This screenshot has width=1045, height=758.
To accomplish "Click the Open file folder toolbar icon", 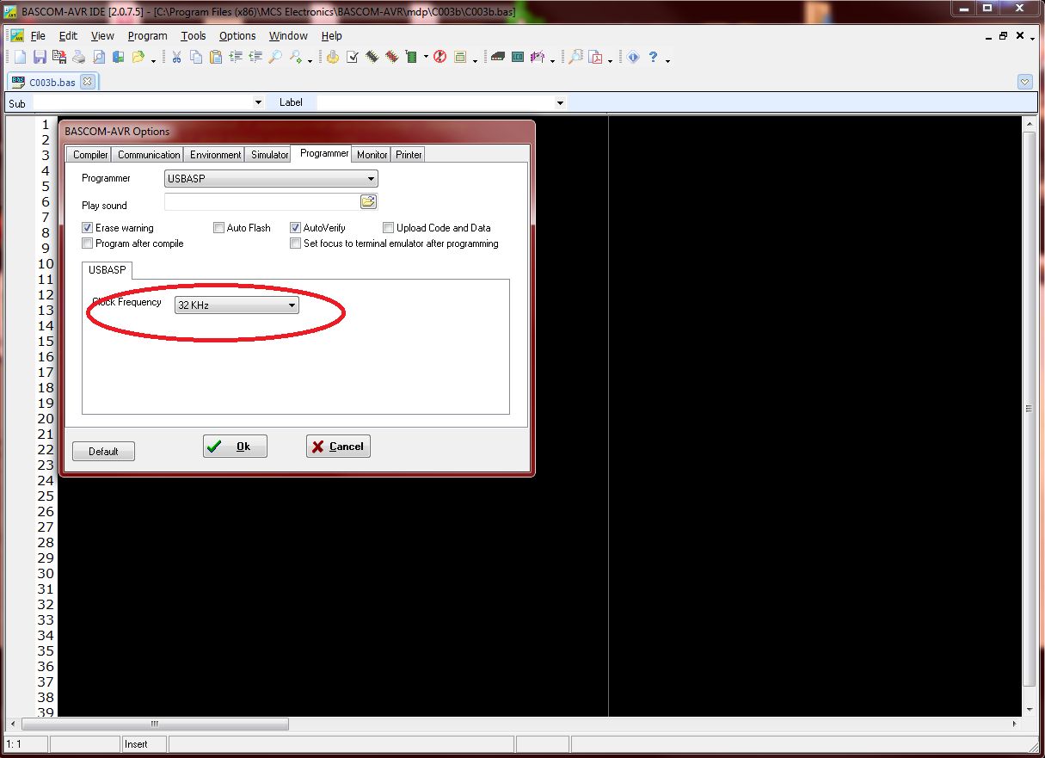I will pos(138,57).
